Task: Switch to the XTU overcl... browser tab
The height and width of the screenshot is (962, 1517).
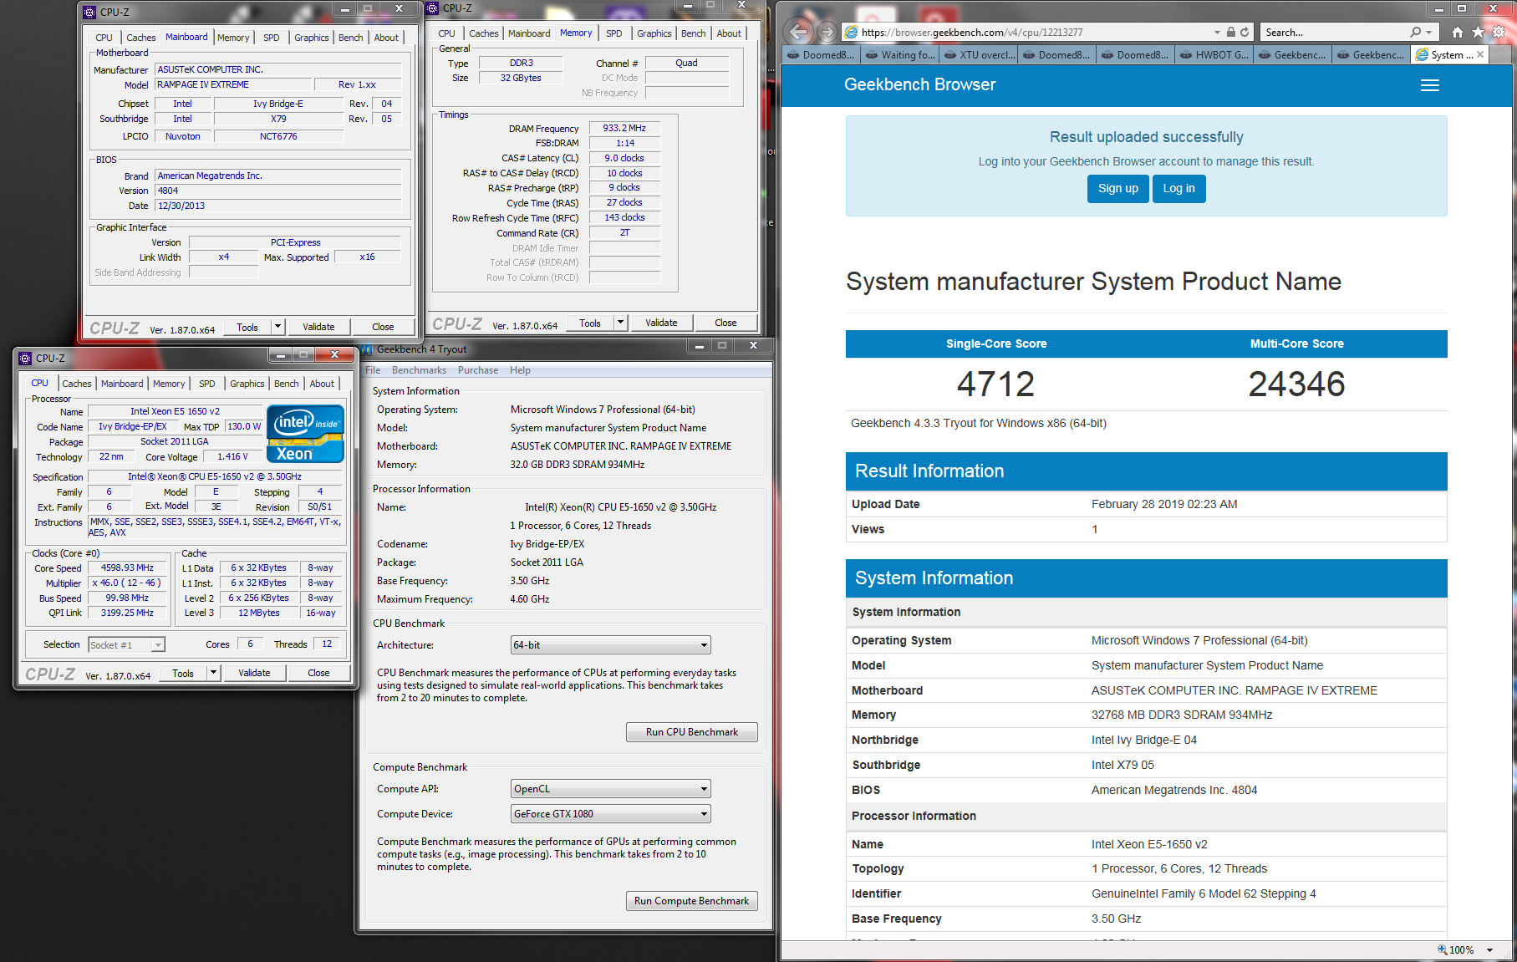Action: 979,54
